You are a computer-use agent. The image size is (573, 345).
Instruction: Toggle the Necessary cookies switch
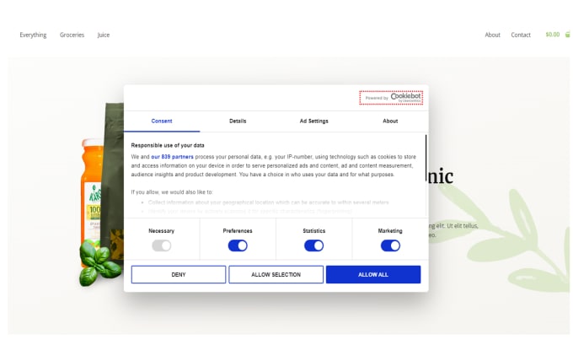[162, 245]
